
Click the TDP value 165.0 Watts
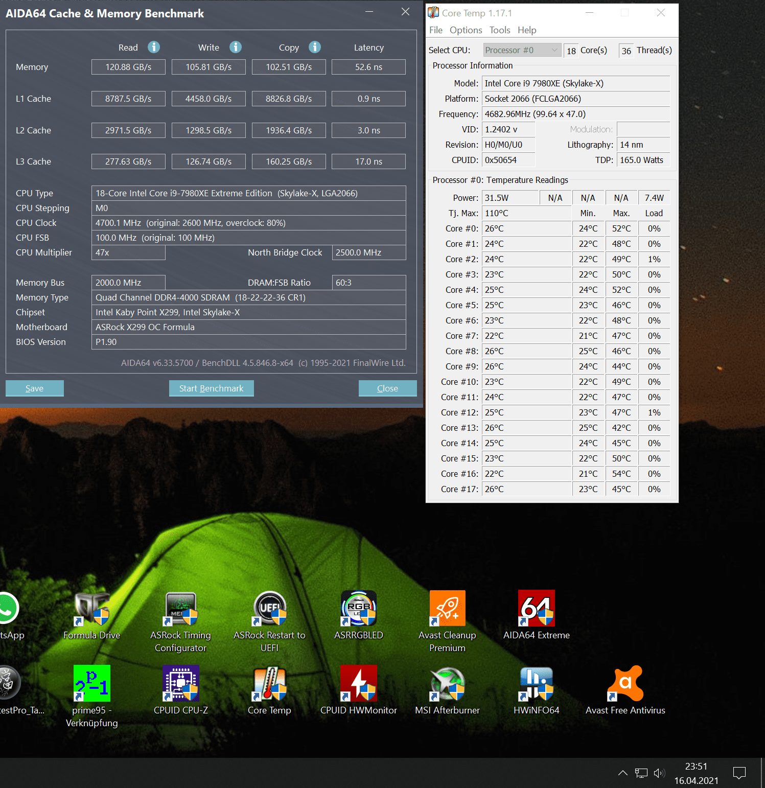643,160
